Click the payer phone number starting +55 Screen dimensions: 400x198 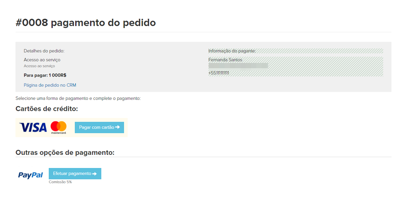point(219,73)
